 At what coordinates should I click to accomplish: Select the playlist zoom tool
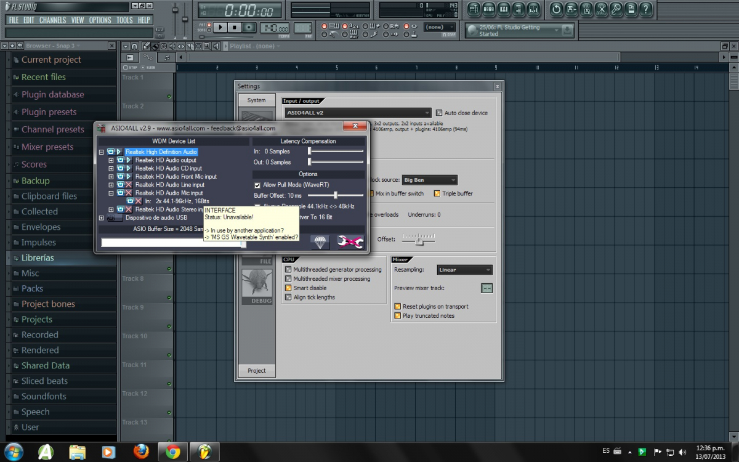(x=206, y=46)
